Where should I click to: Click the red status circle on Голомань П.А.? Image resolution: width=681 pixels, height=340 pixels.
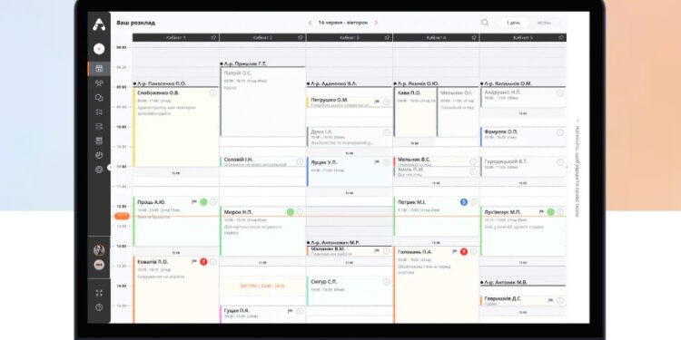click(x=463, y=251)
